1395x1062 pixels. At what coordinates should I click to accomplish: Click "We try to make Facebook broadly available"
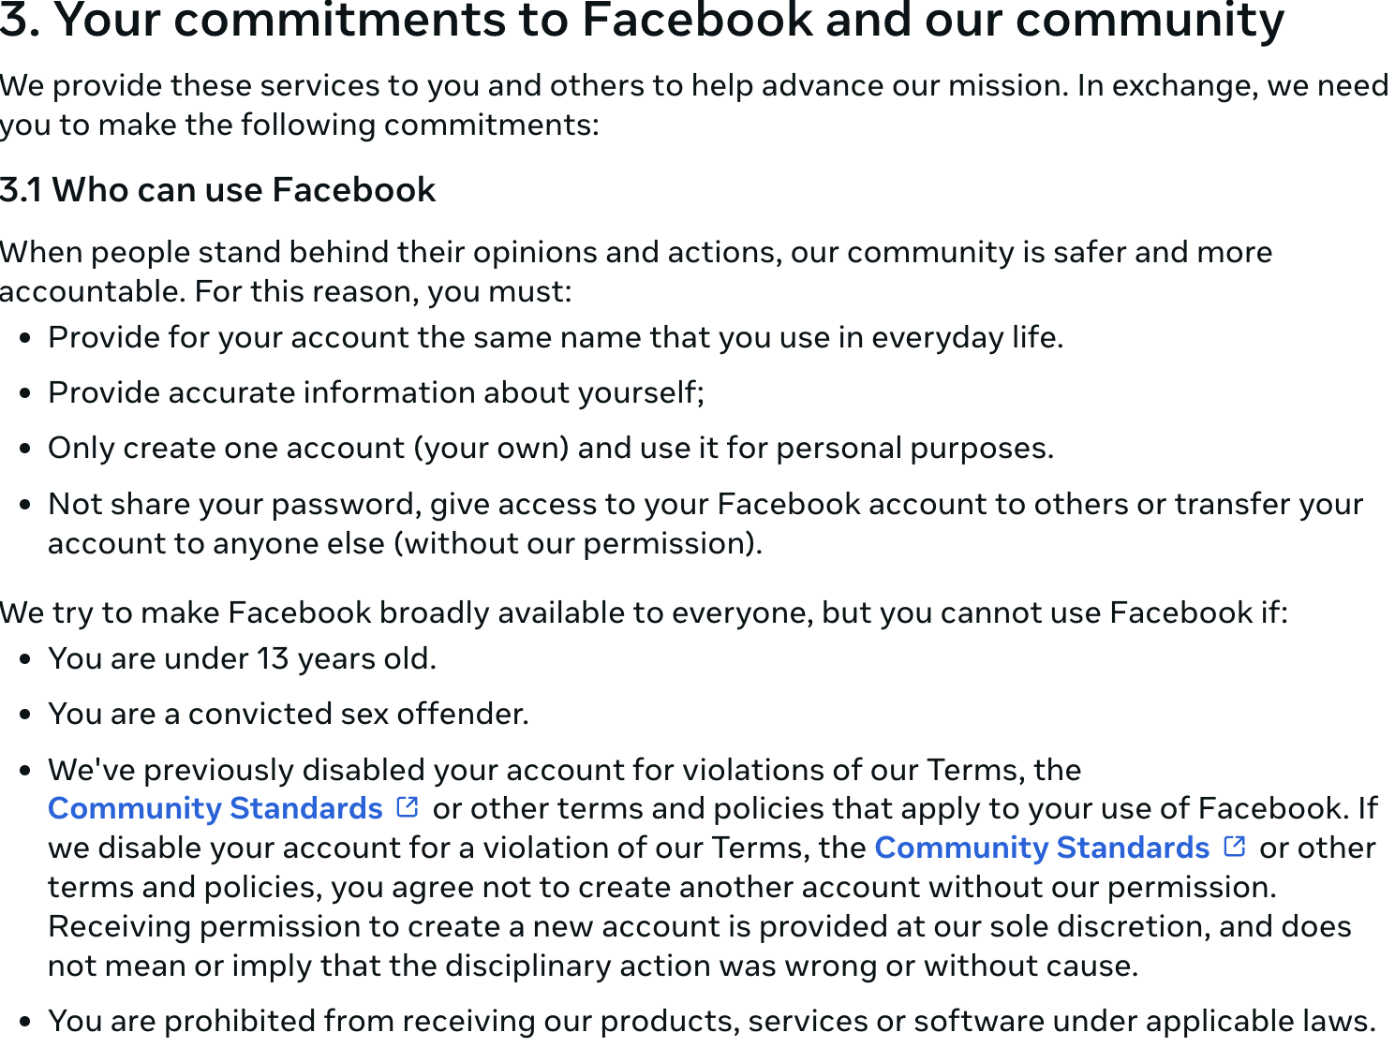644,612
